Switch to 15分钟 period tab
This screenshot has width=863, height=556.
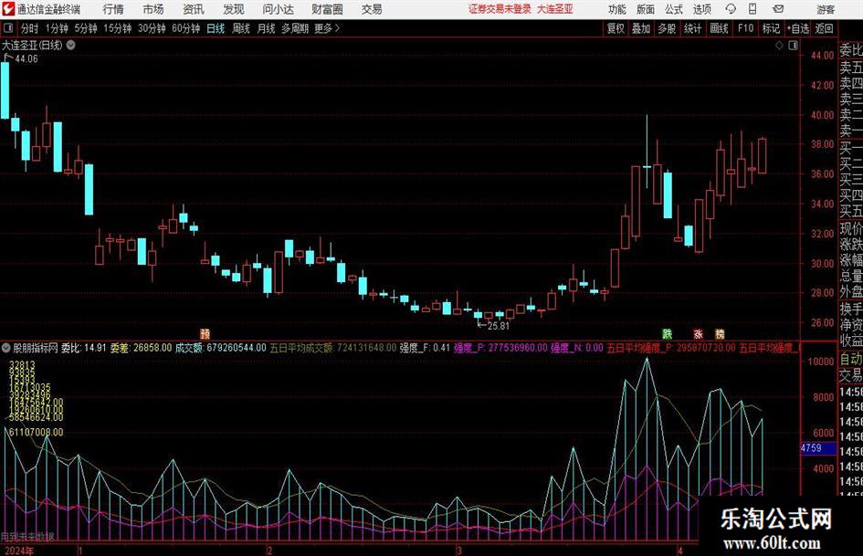[x=118, y=28]
